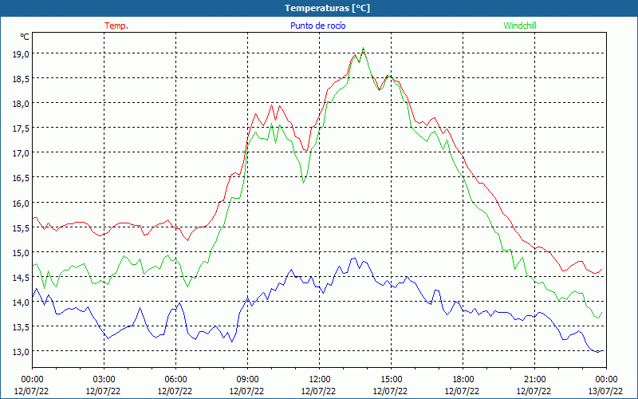
Task: Click the 12:00 time axis label
Action: 320,380
